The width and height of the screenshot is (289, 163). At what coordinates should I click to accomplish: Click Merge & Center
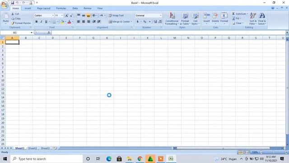tap(119, 22)
